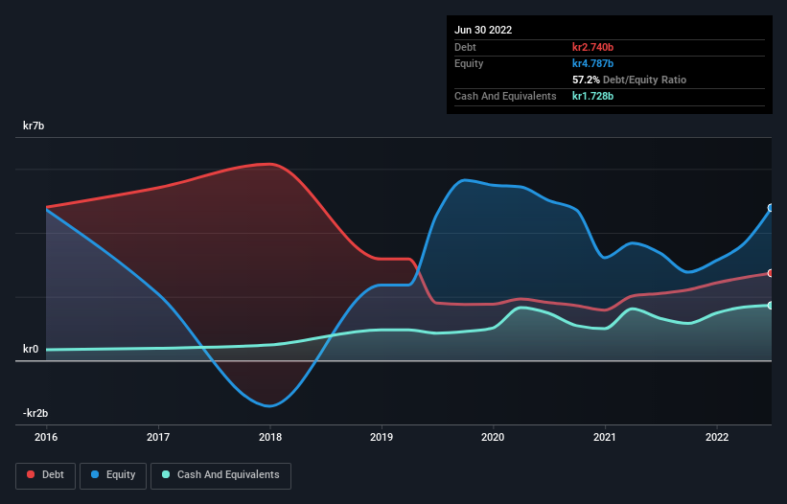Toggle the Debt legend button
The width and height of the screenshot is (787, 504).
46,475
